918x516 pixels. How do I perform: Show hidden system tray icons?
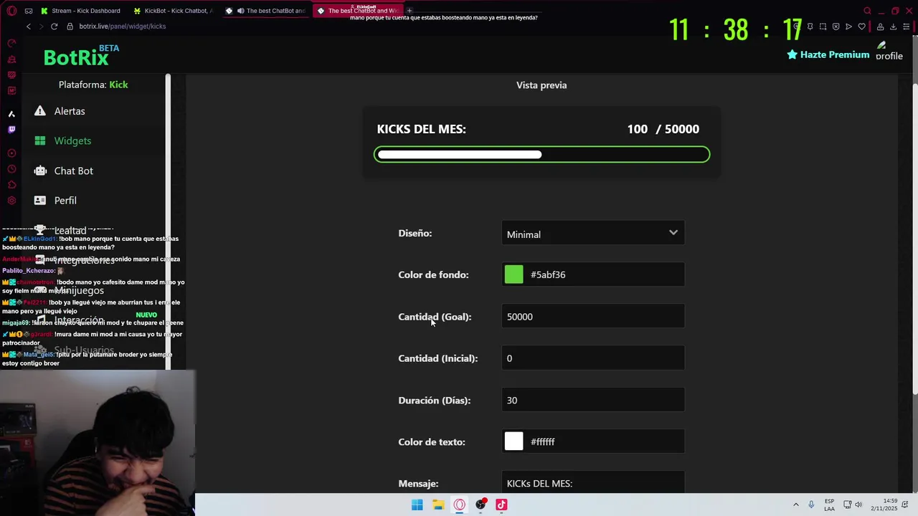pyautogui.click(x=795, y=505)
